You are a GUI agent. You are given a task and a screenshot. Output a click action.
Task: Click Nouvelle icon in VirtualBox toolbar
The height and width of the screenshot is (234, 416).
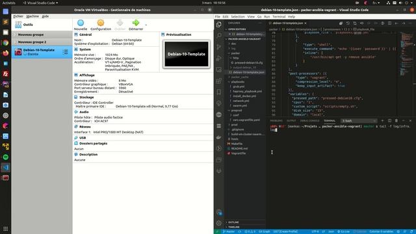coord(81,23)
